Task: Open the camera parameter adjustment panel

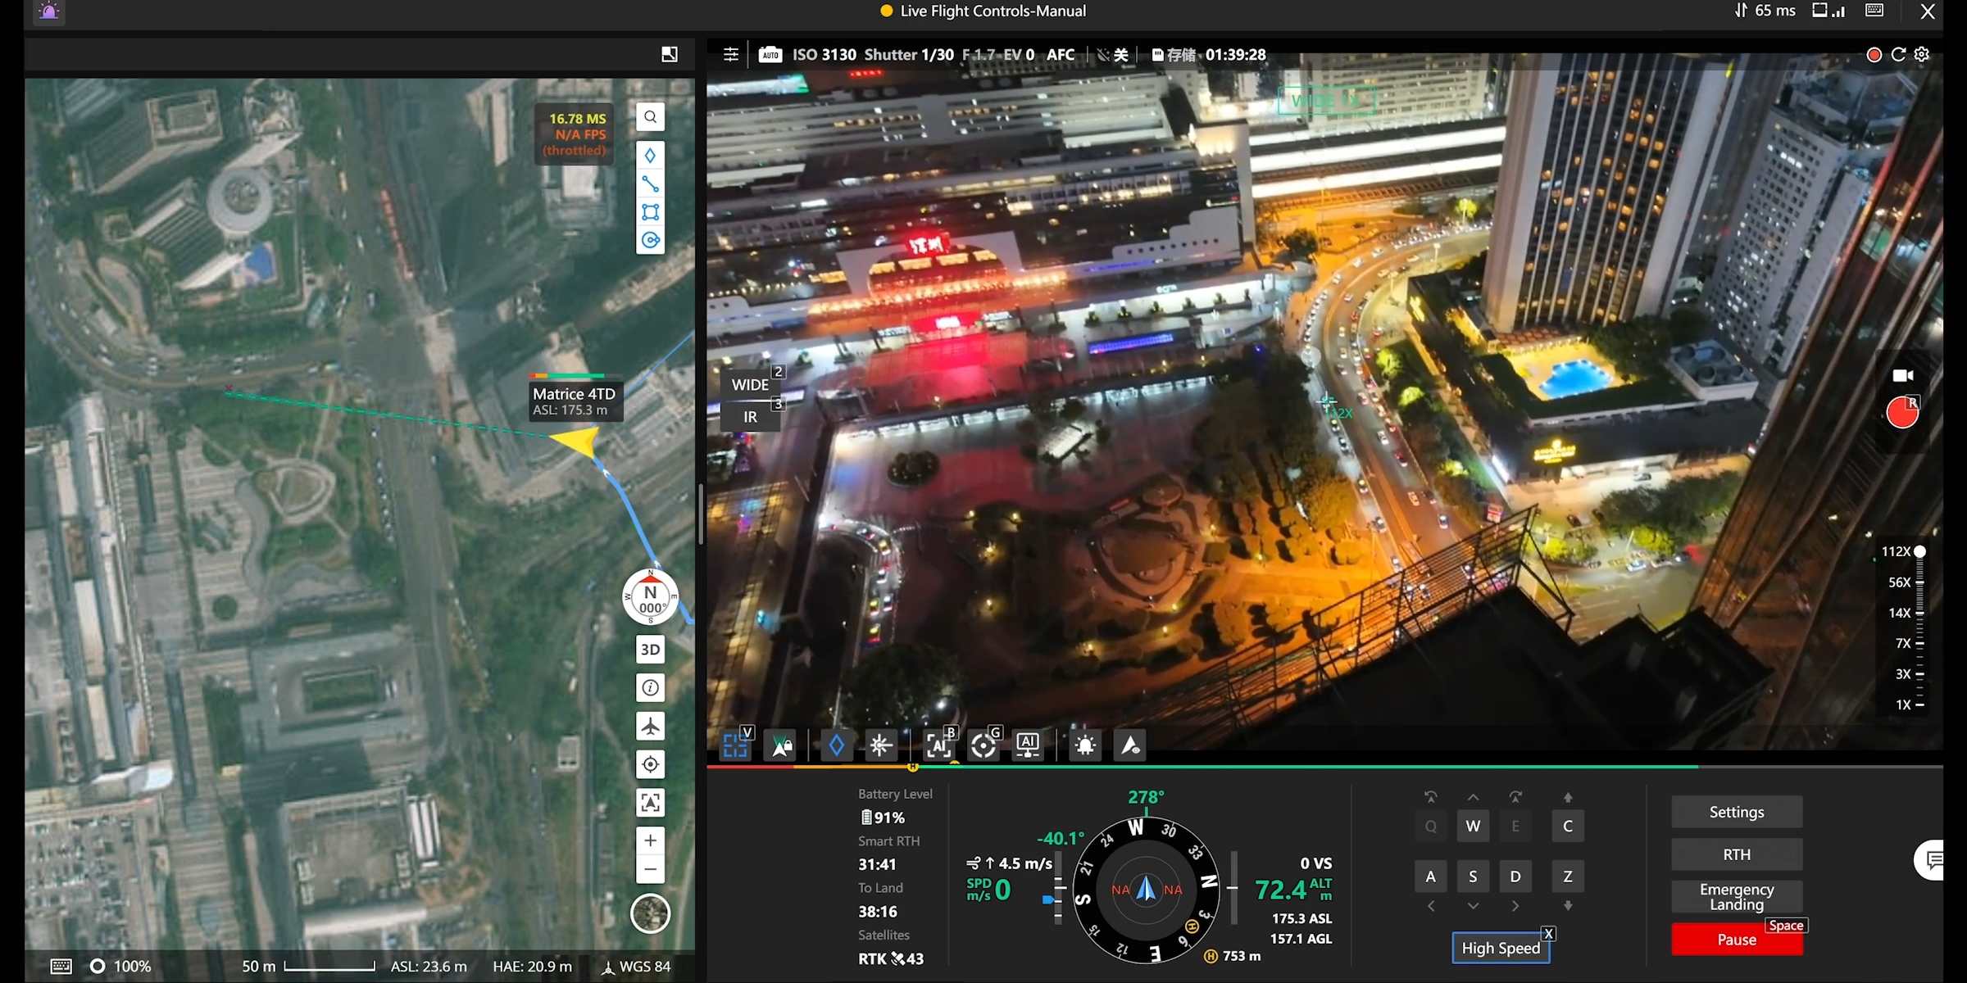Action: click(x=730, y=54)
